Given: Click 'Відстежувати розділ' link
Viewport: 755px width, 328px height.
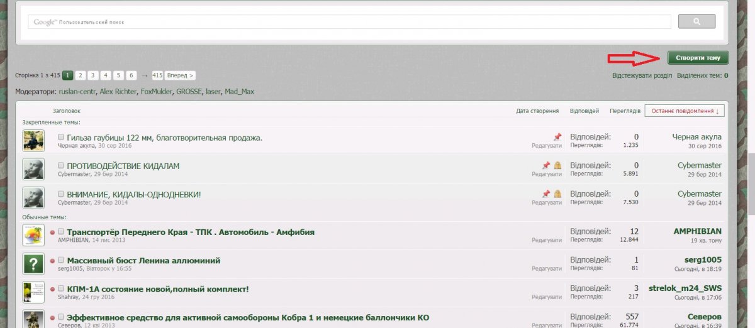Looking at the screenshot, I should (x=642, y=75).
